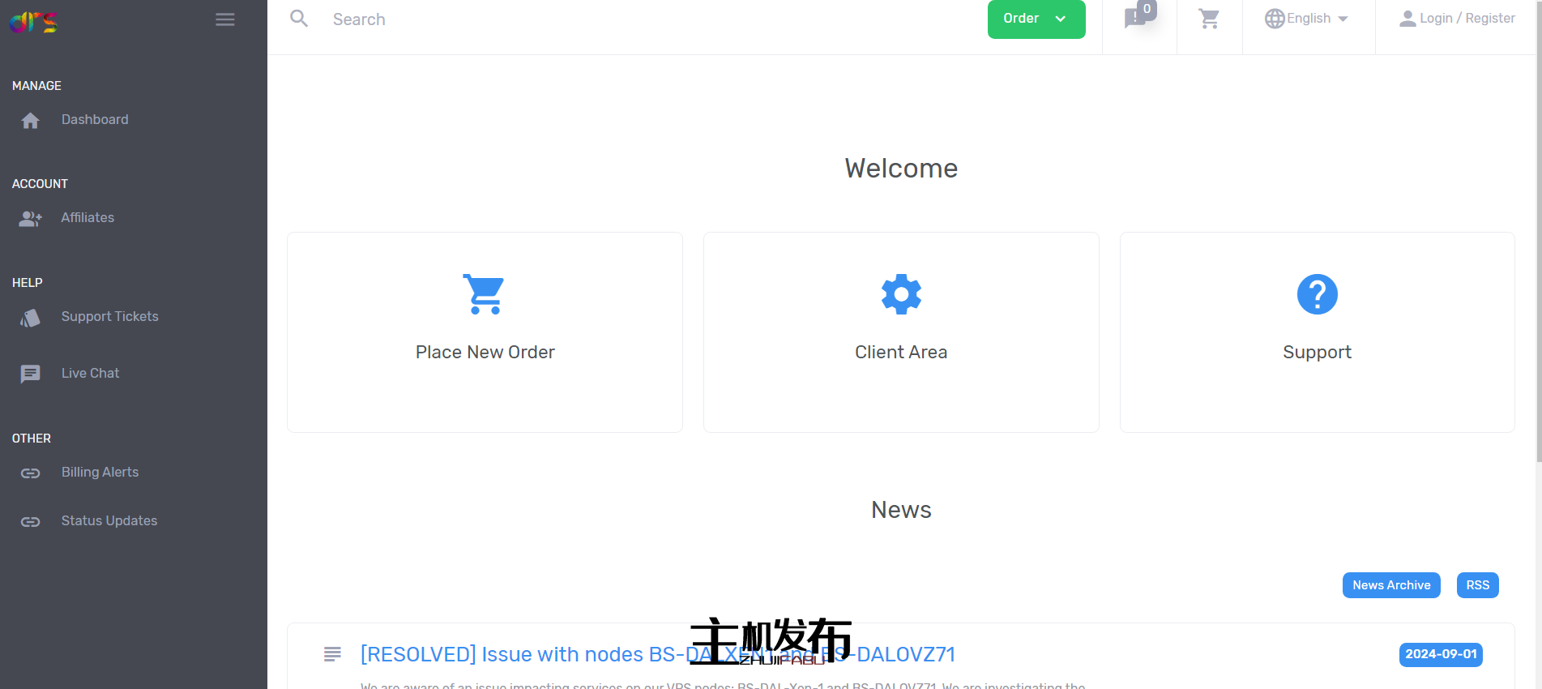Focus the Search input field
Image resolution: width=1542 pixels, height=689 pixels.
tap(567, 19)
